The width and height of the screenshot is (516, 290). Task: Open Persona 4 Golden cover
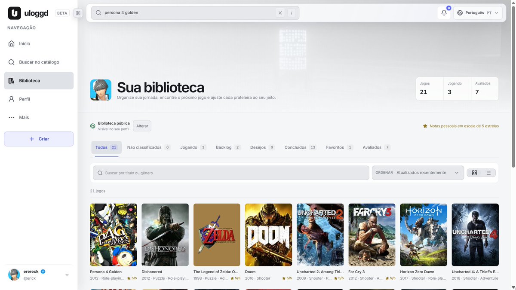point(114,235)
